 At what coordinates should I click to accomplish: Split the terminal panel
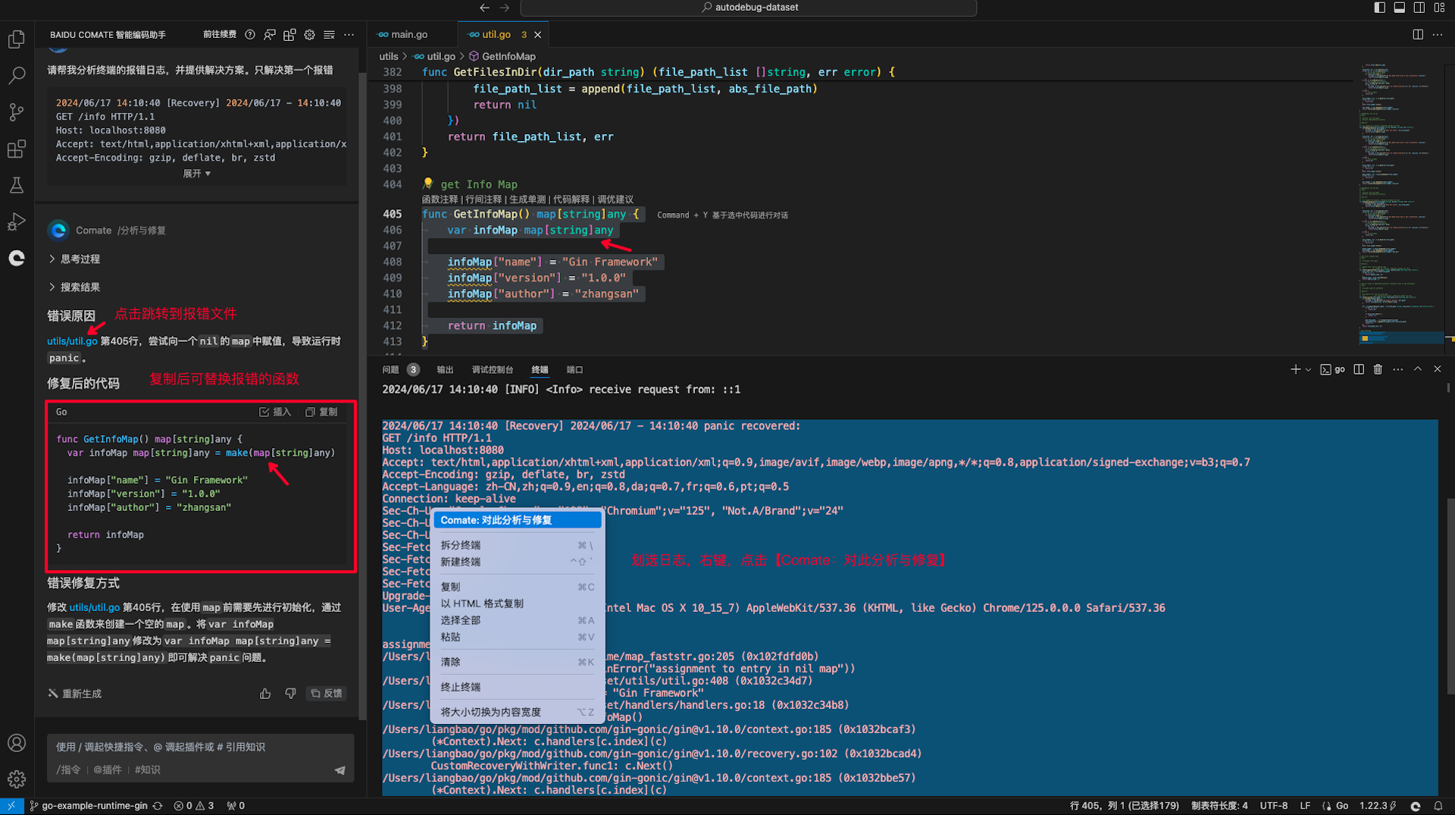(x=1359, y=369)
